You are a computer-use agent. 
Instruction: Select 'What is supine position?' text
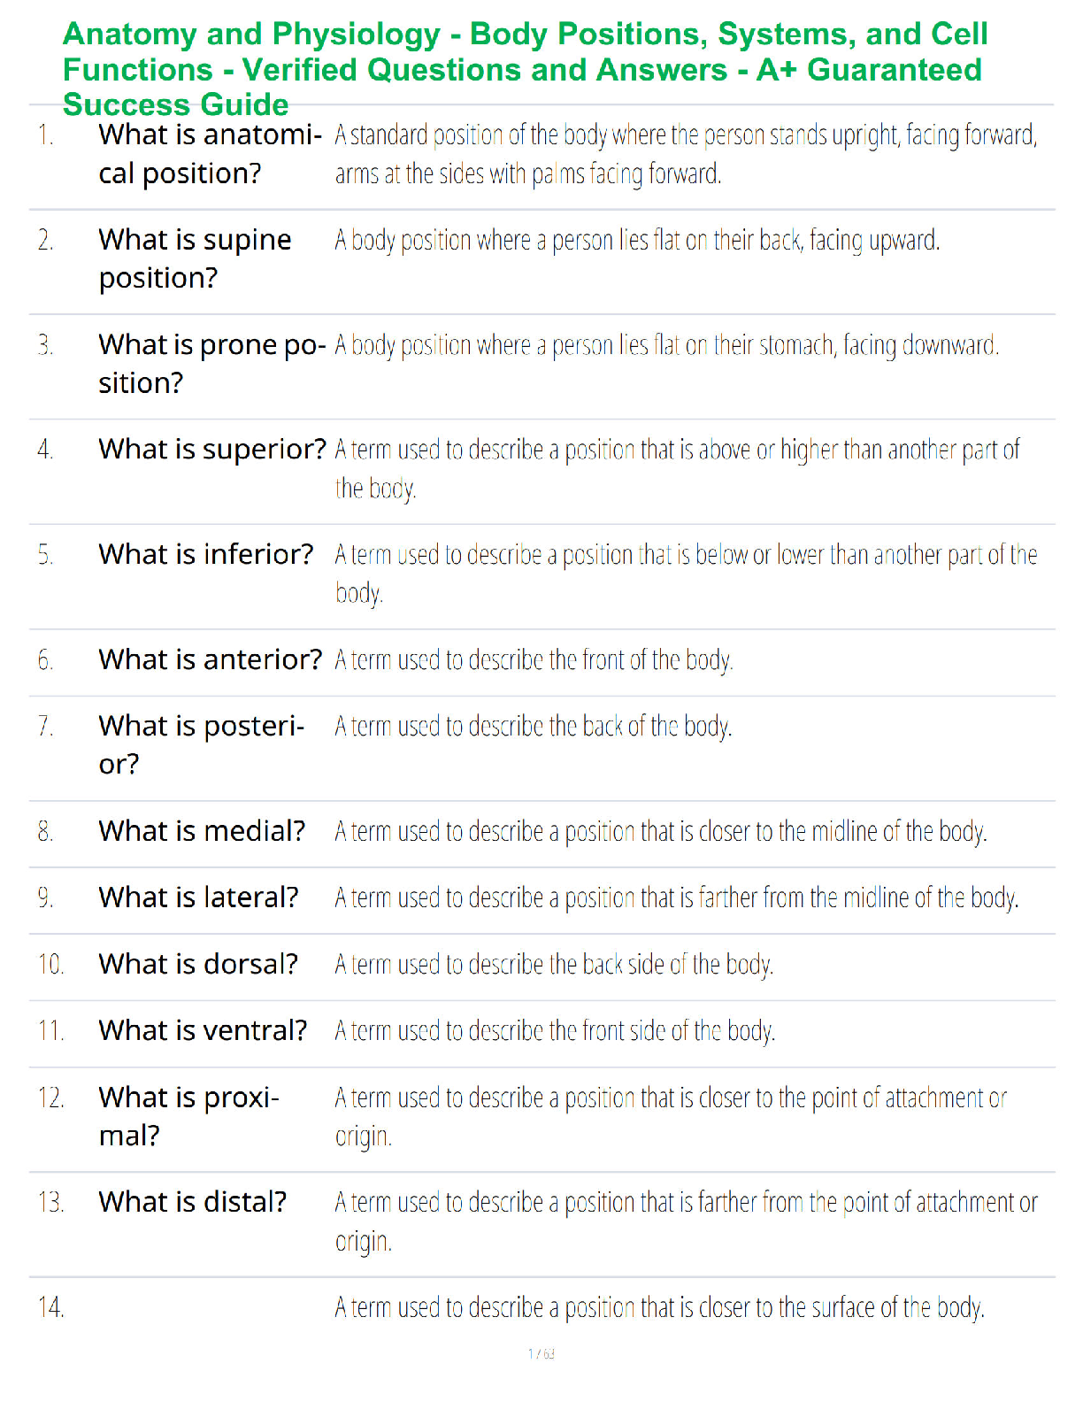[x=195, y=258]
